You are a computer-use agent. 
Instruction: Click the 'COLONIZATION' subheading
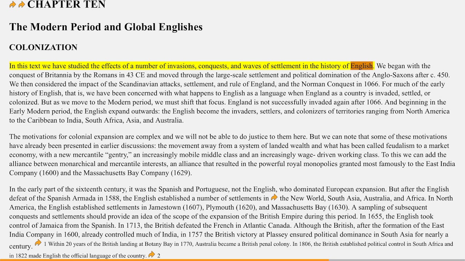pyautogui.click(x=43, y=47)
